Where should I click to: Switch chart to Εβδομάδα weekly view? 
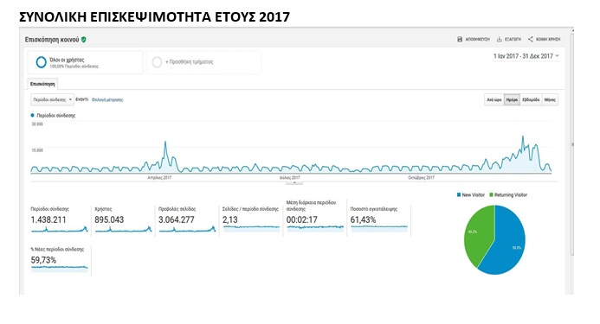[x=531, y=99]
